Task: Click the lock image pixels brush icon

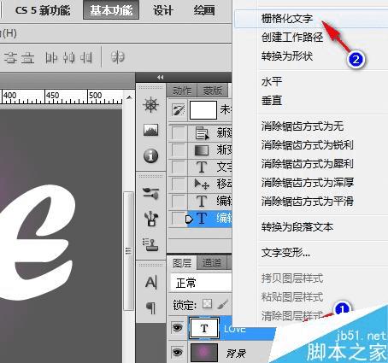Action: (222, 304)
